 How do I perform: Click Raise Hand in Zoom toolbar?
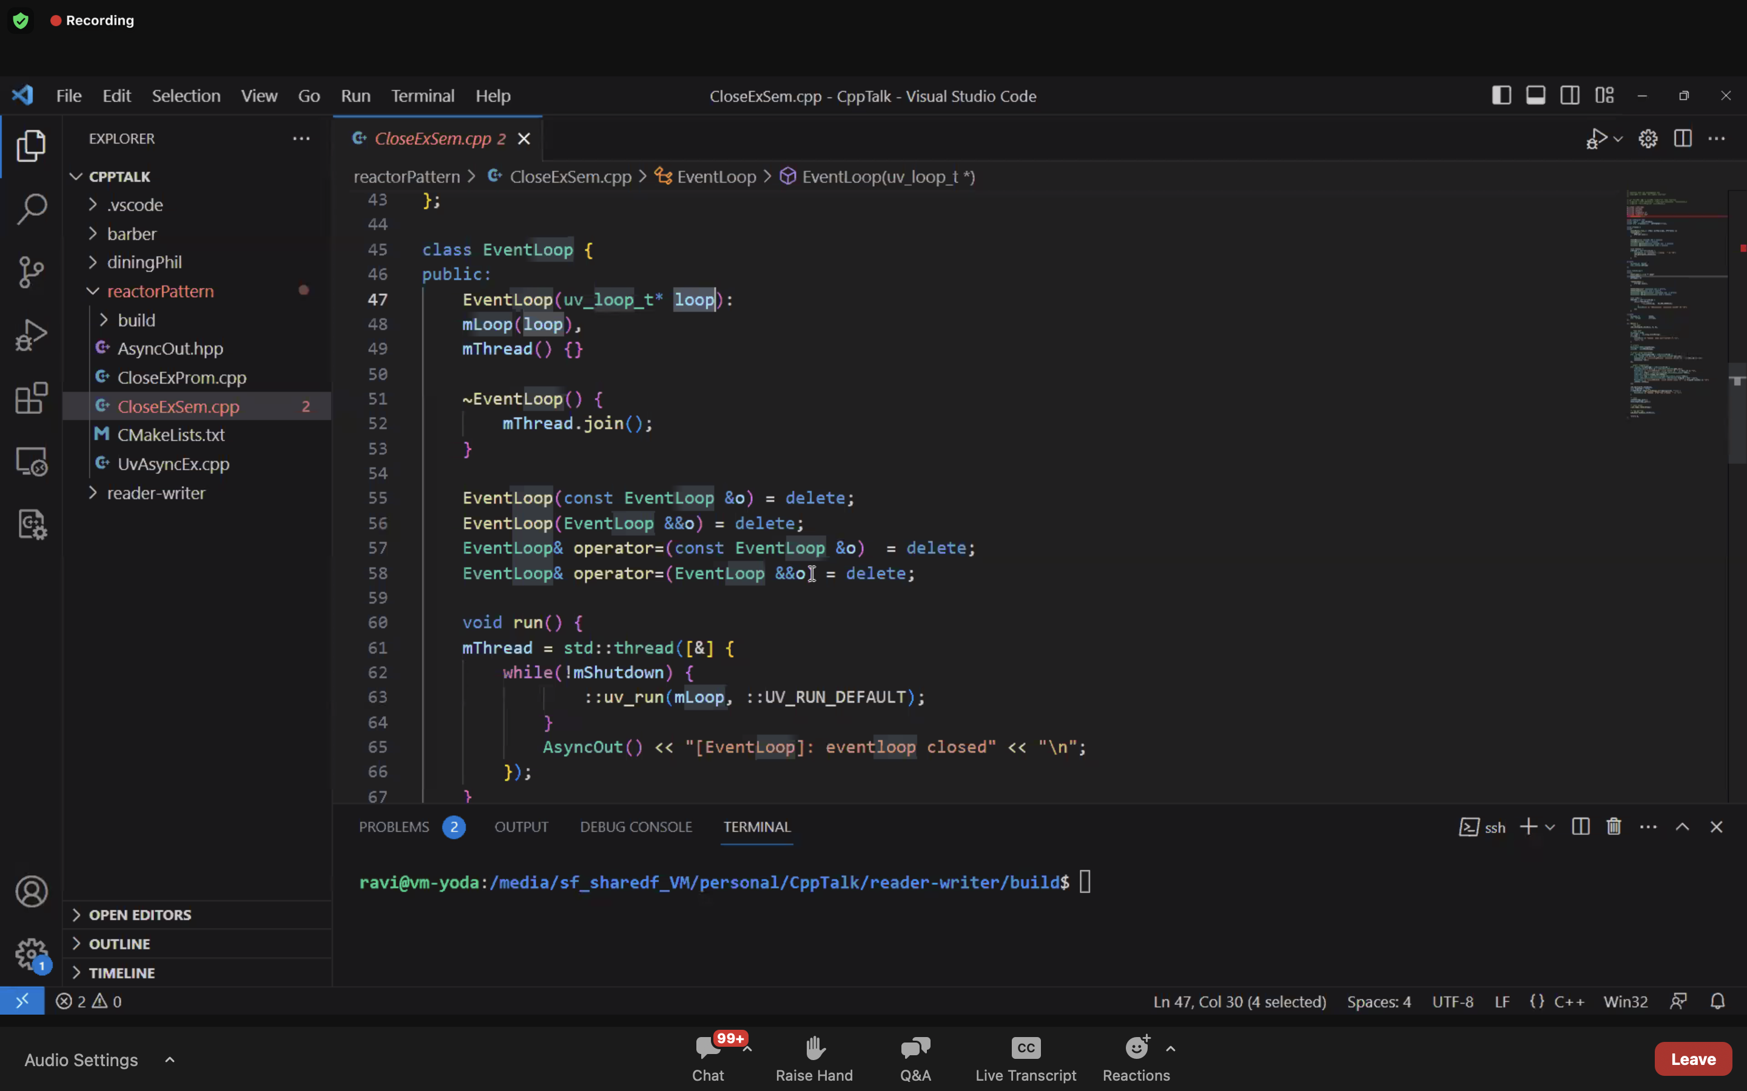(x=814, y=1058)
